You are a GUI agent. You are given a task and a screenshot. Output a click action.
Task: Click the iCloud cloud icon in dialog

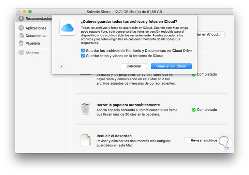coord(67,28)
